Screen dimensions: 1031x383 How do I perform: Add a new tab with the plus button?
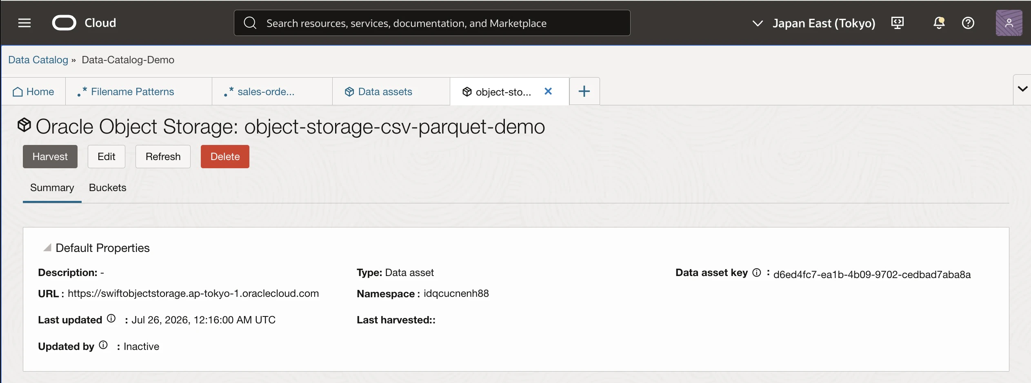pyautogui.click(x=584, y=91)
